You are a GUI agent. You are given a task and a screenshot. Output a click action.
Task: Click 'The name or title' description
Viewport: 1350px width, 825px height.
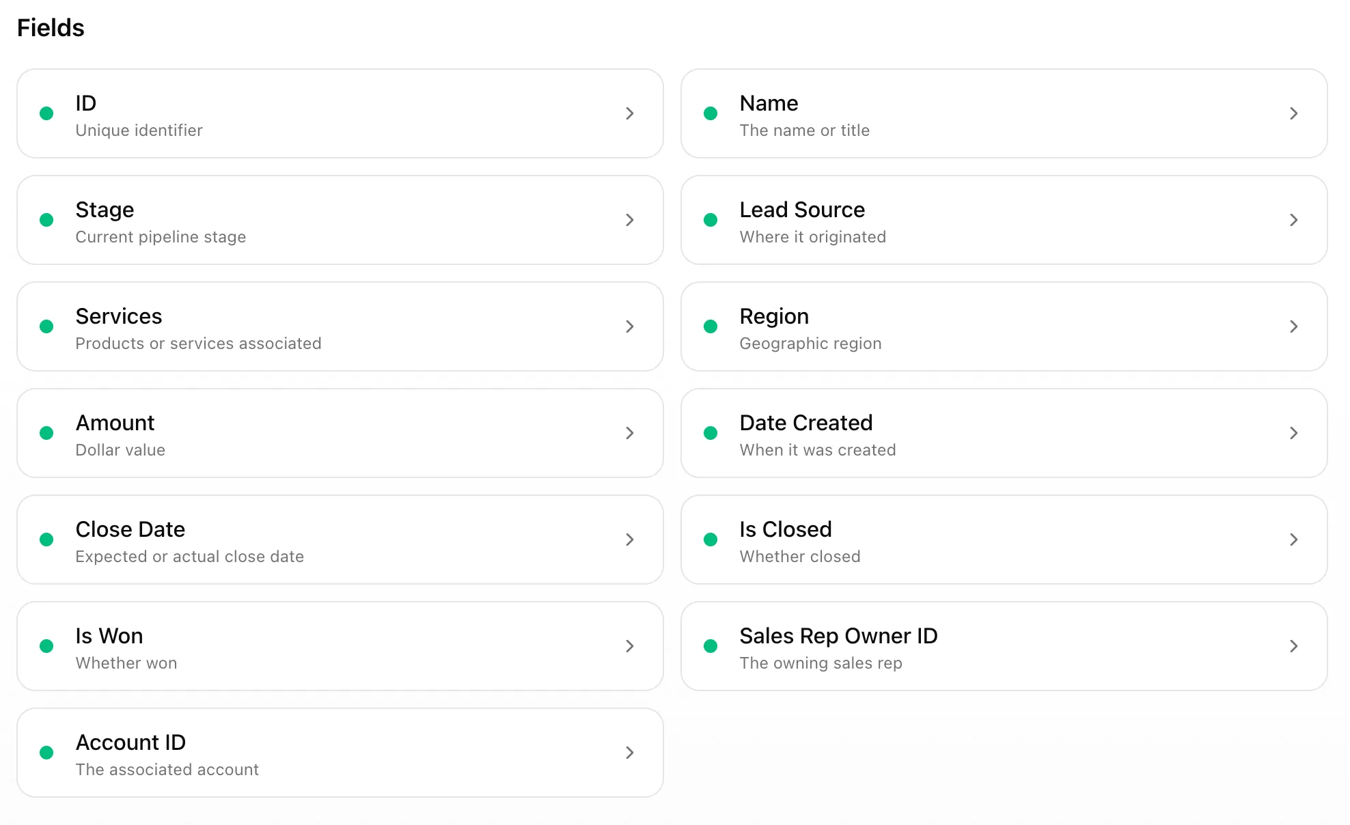(x=804, y=130)
